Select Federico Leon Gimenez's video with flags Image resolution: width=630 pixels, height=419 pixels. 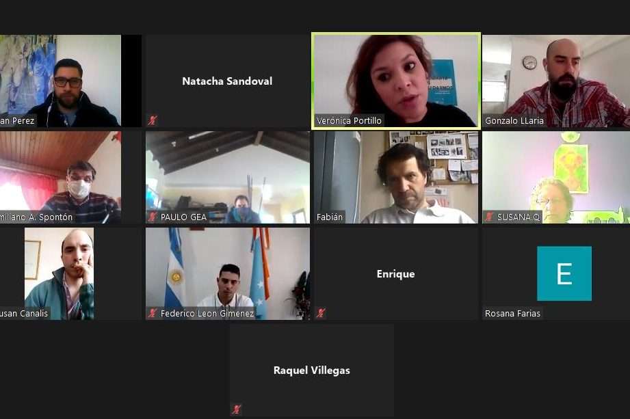[227, 273]
